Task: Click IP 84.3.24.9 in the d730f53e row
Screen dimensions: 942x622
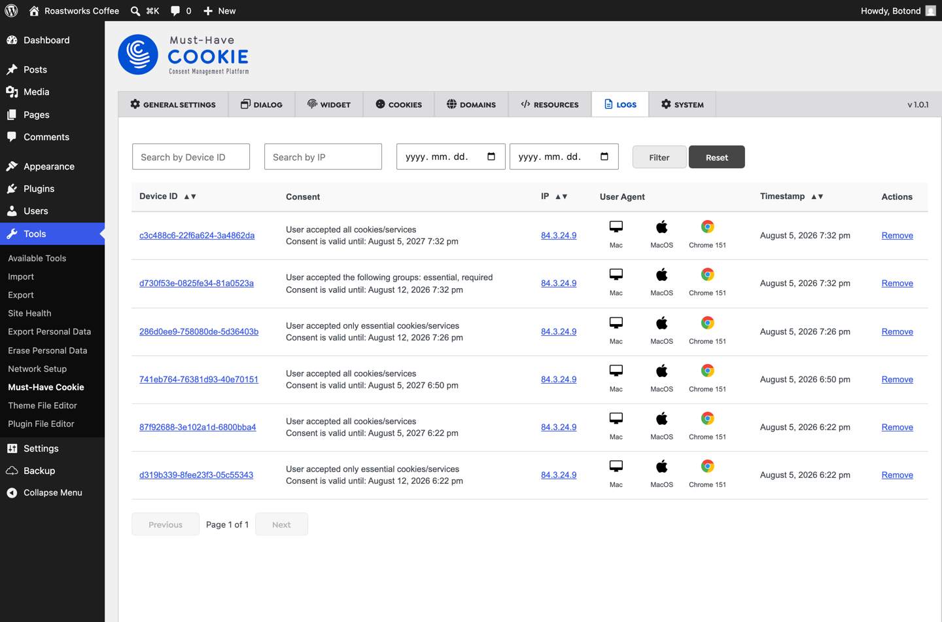Action: 559,284
